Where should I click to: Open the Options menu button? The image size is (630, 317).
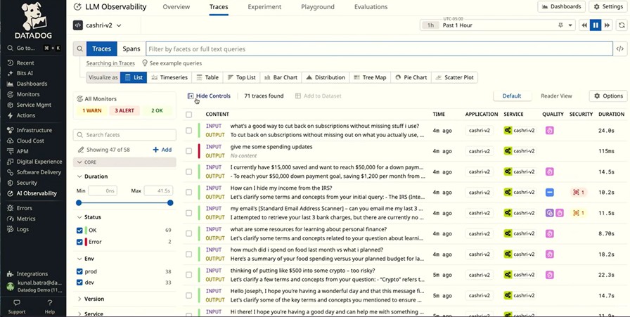(608, 96)
